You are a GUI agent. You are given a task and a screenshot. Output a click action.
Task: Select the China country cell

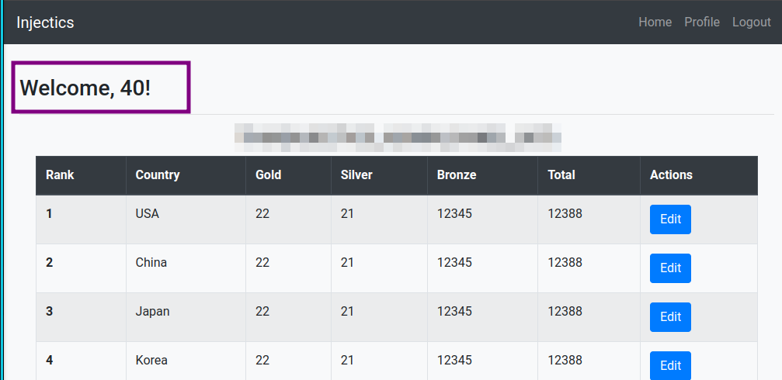click(151, 263)
